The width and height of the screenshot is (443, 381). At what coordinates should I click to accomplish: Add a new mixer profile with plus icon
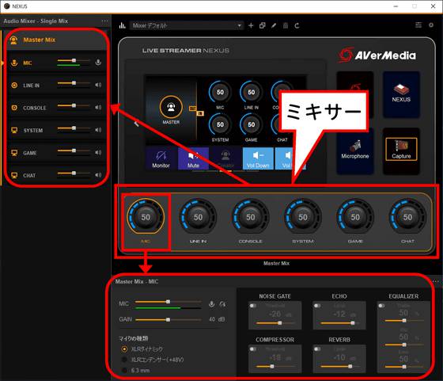pos(251,25)
